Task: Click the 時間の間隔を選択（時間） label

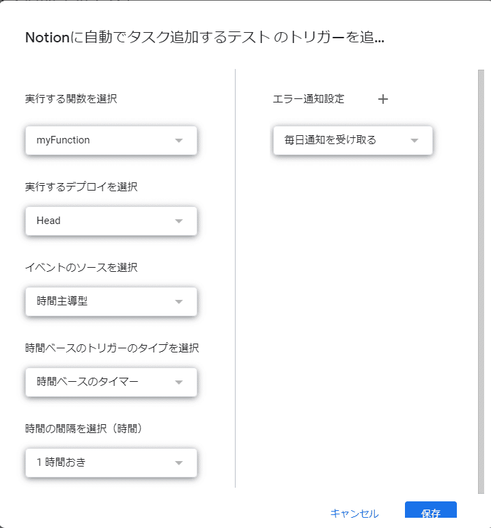Action: [83, 428]
